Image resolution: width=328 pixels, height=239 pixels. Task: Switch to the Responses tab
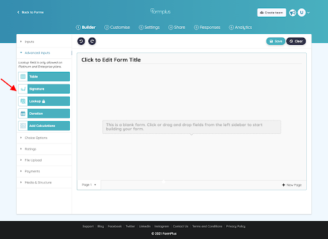207,28
